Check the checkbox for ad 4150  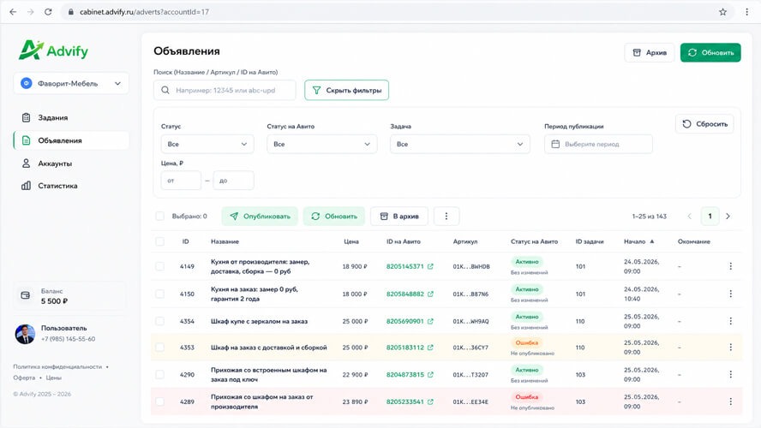pyautogui.click(x=159, y=294)
